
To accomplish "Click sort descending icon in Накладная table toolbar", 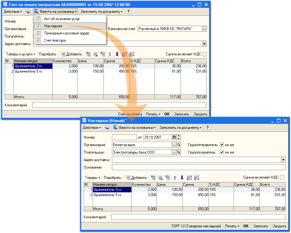I will (197, 178).
